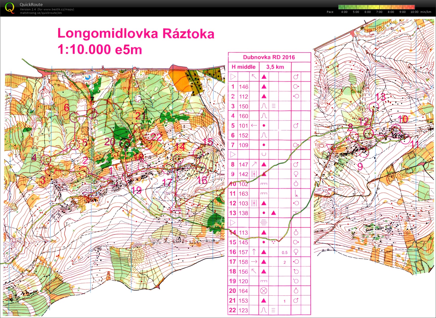
Task: Click control circle 20 on the map
Action: pos(125,144)
